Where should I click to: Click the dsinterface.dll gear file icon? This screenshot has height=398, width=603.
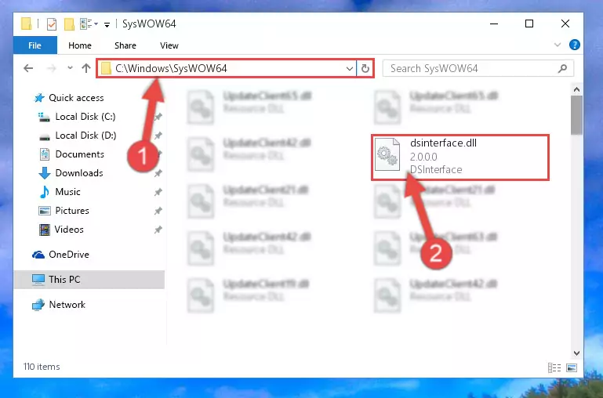387,154
